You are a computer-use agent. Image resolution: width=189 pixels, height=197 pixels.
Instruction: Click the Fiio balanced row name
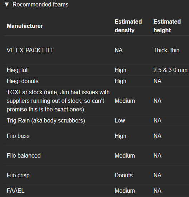(x=24, y=156)
